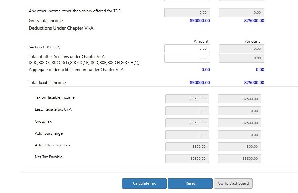Click the Calculate Tax button
298x193 pixels.
[x=144, y=183]
